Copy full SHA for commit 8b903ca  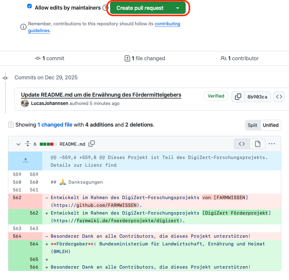pos(238,97)
